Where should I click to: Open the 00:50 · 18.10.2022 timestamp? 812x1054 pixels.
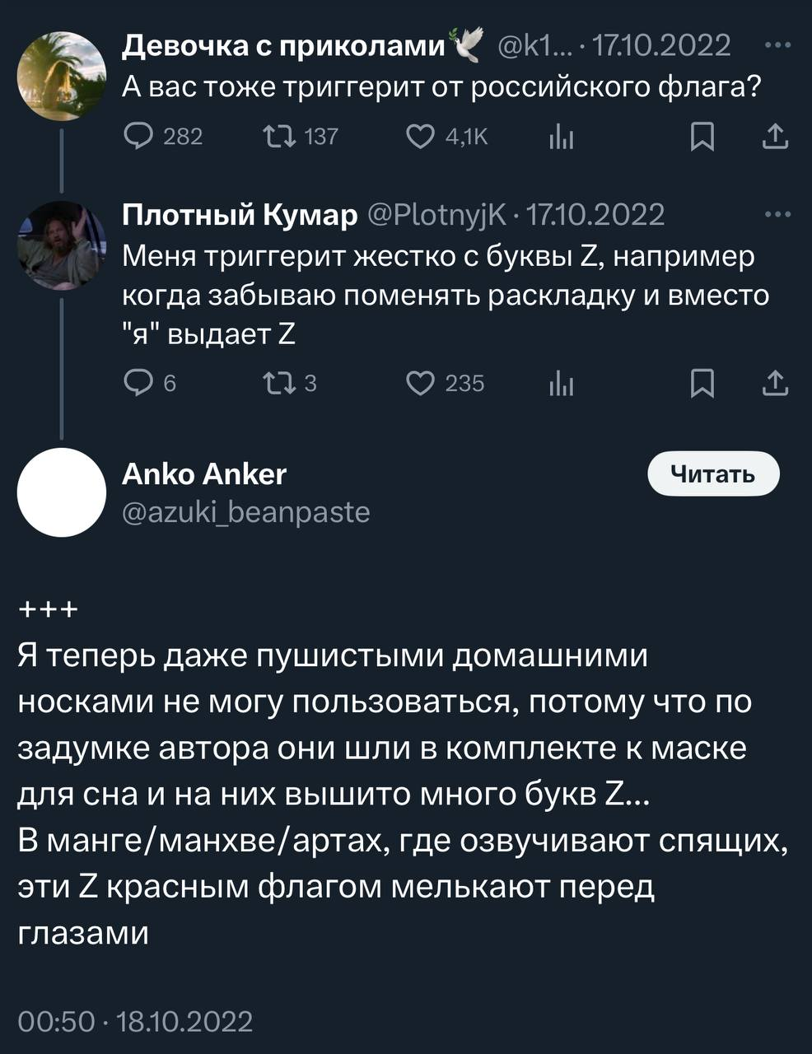tap(135, 1021)
